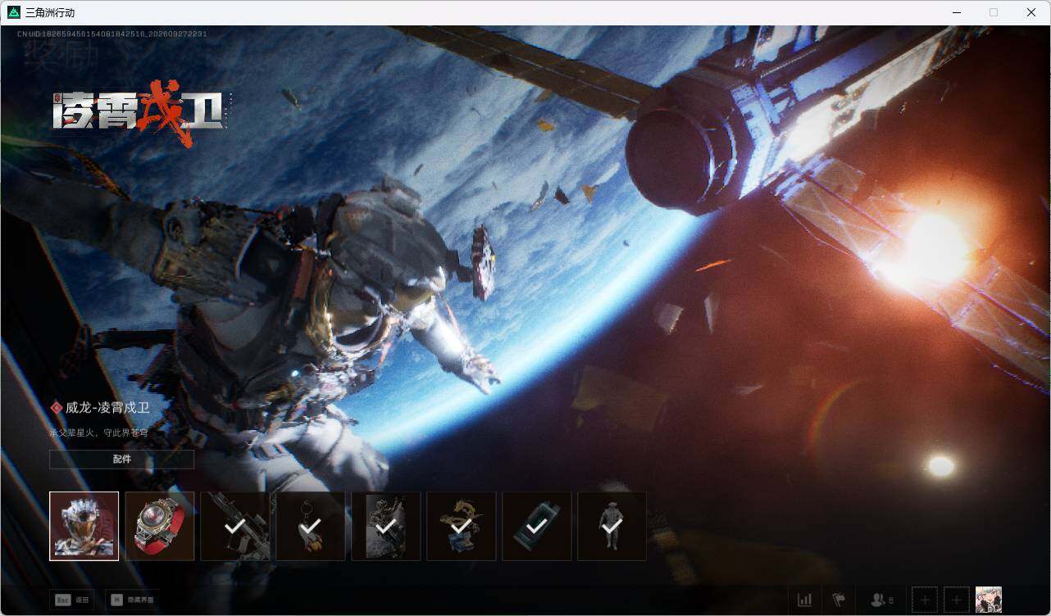Click the H hide-interface button
Image resolution: width=1051 pixels, height=616 pixels.
coord(133,600)
